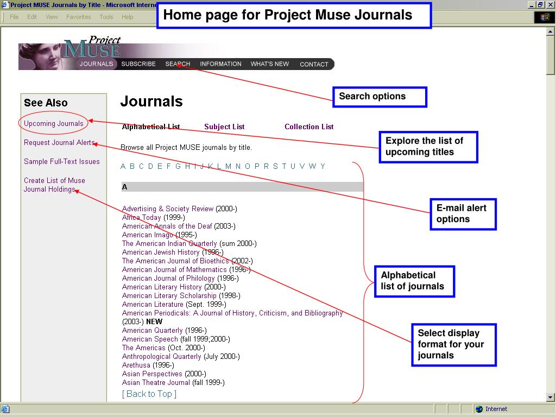Open American Journal of Mathematics
The height and width of the screenshot is (417, 556).
(174, 269)
